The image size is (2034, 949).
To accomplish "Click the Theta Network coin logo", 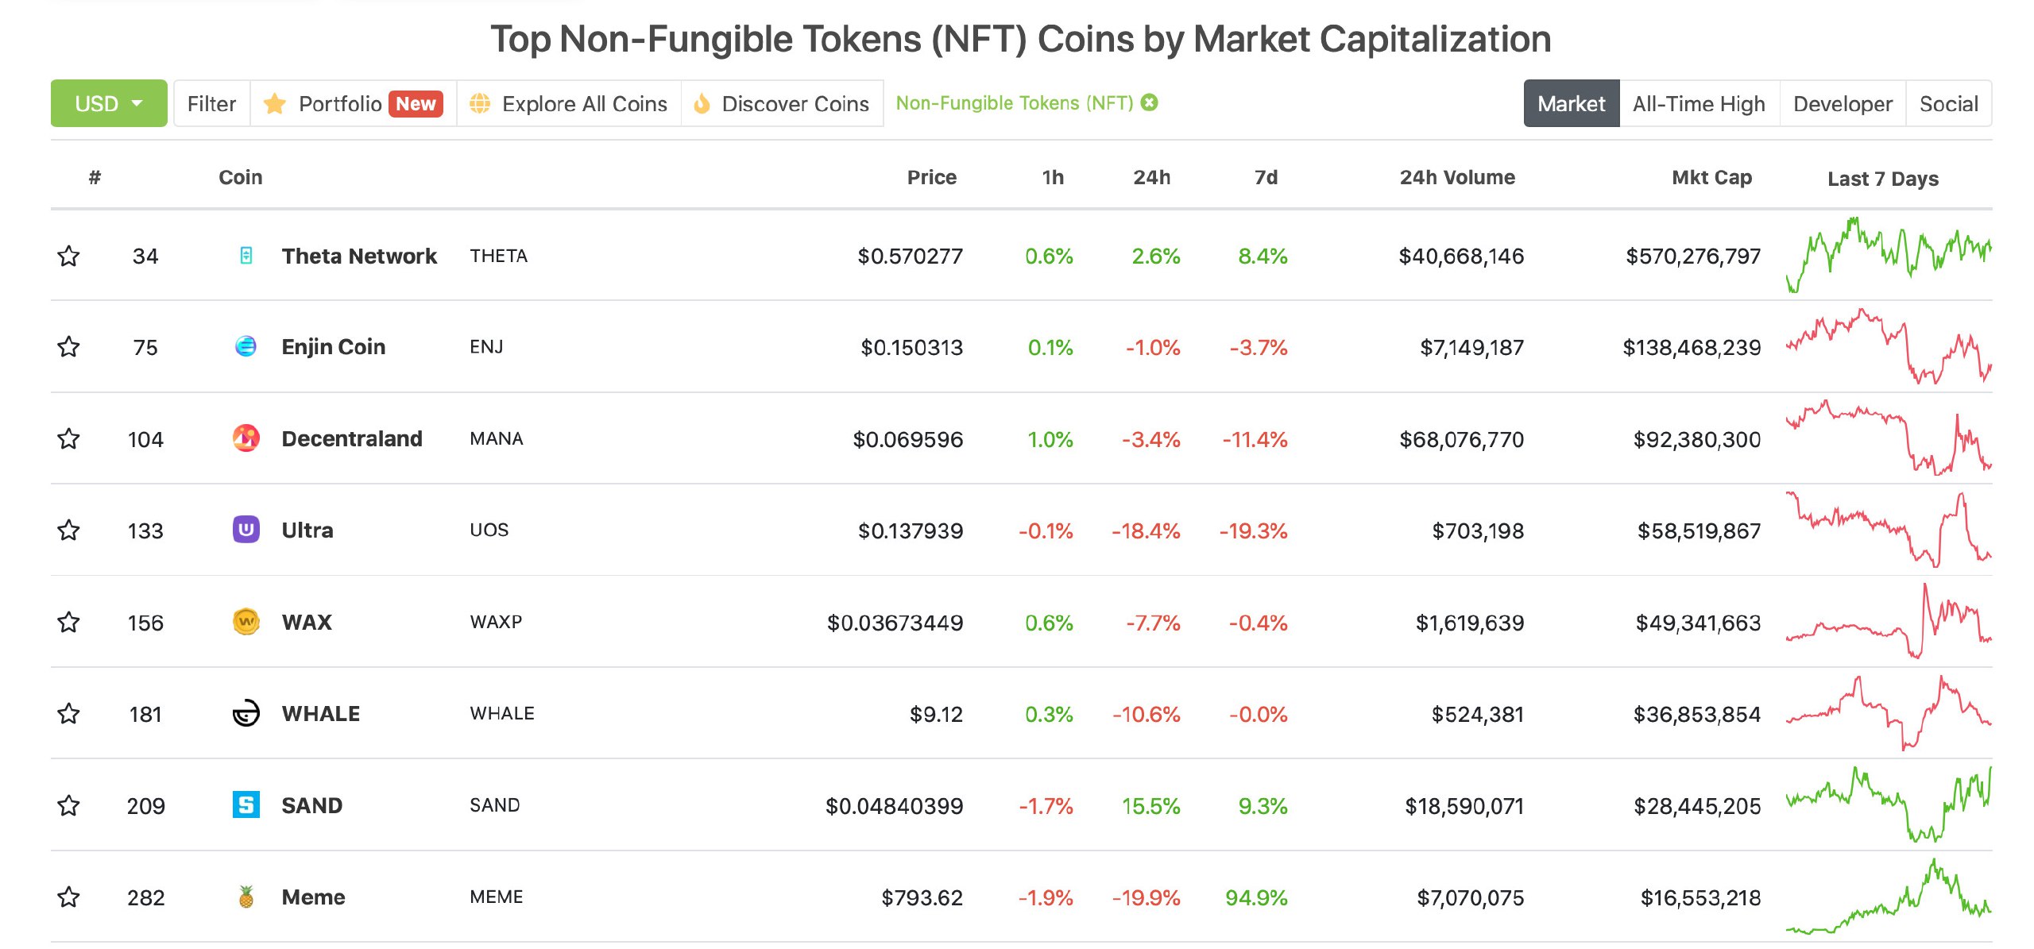I will [x=246, y=256].
